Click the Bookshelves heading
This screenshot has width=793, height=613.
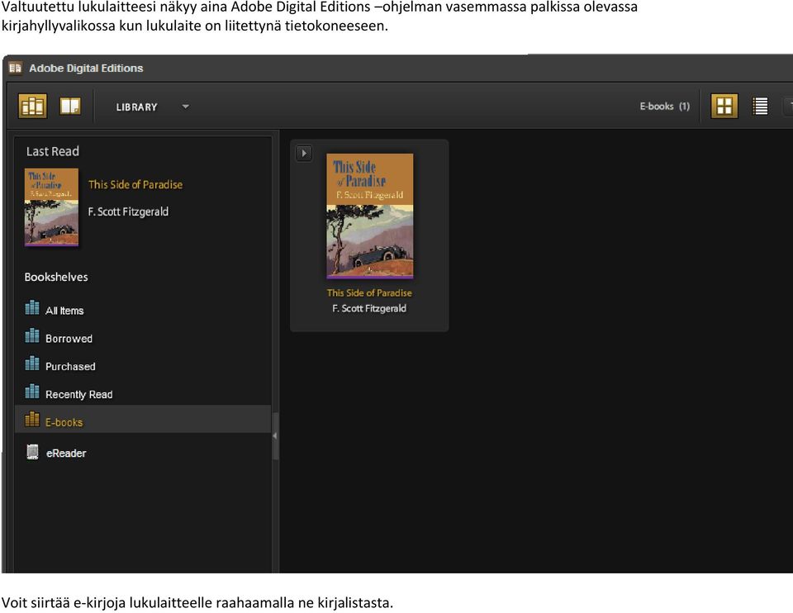point(56,277)
